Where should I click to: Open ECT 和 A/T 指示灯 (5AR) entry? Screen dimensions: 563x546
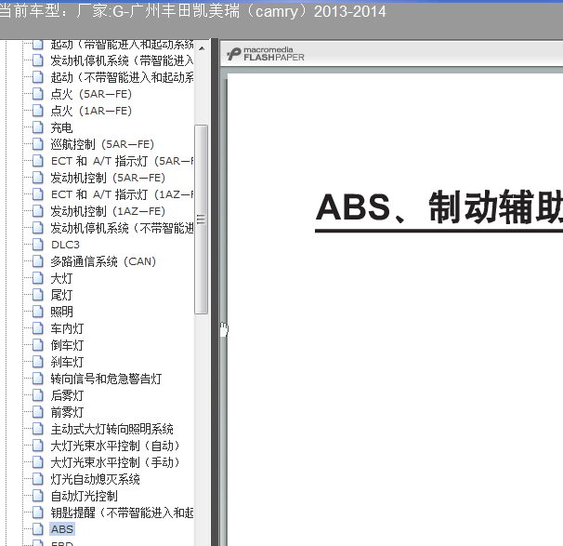coord(122,161)
